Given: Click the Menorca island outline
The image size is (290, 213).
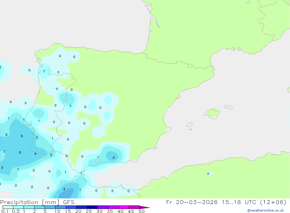Looking at the screenshot, I should (x=229, y=107).
